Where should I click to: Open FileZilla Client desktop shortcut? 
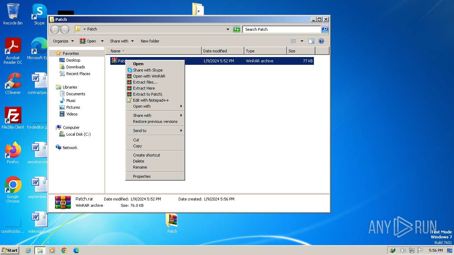tap(13, 118)
